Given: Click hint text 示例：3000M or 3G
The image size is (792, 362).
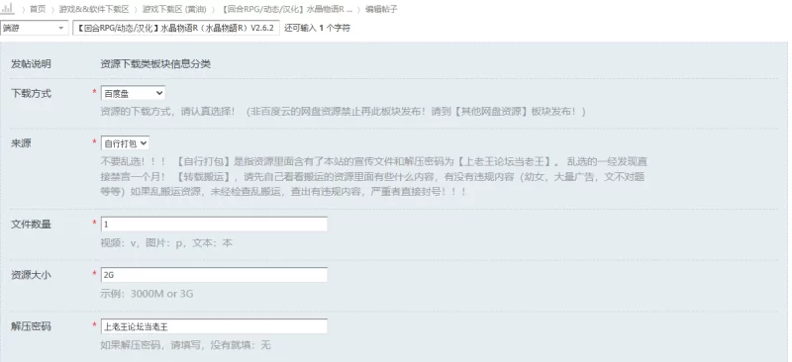Looking at the screenshot, I should [x=147, y=294].
